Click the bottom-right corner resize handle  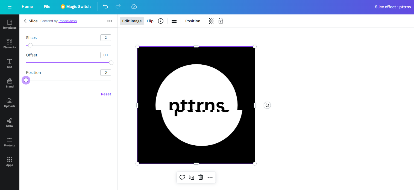pos(255,164)
